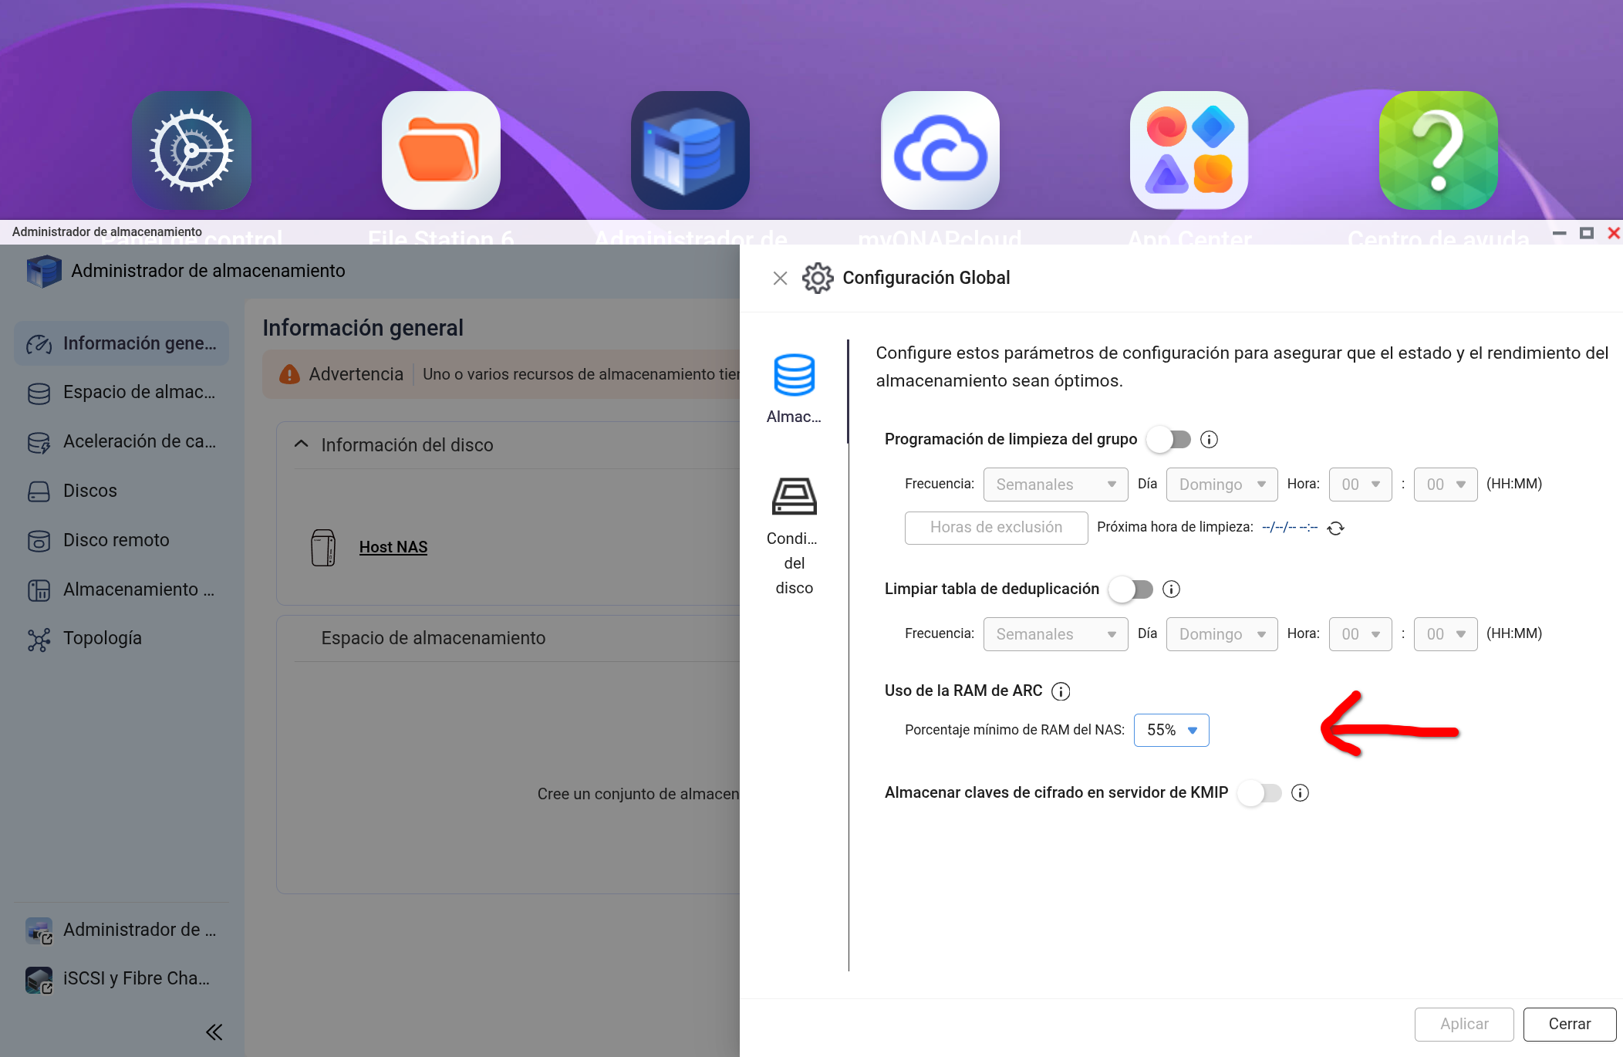Click info icon beside Uso de la RAM de ARC
Viewport: 1623px width, 1057px height.
coord(1061,691)
